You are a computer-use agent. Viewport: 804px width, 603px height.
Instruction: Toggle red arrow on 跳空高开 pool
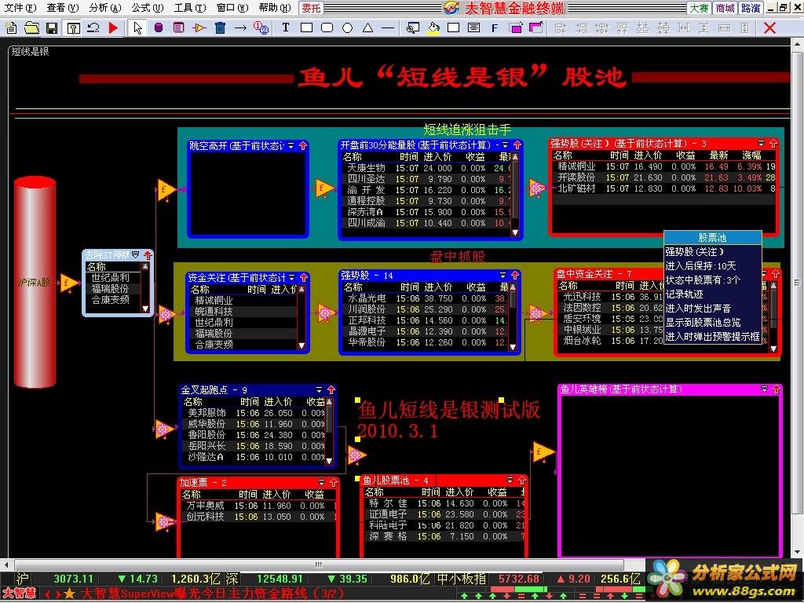(303, 145)
